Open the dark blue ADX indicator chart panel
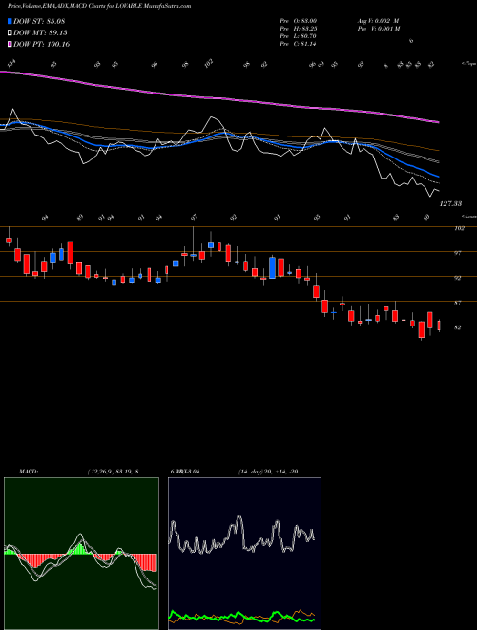The height and width of the screenshot is (630, 477). click(x=244, y=554)
